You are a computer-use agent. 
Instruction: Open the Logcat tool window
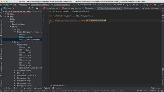tap(38, 88)
